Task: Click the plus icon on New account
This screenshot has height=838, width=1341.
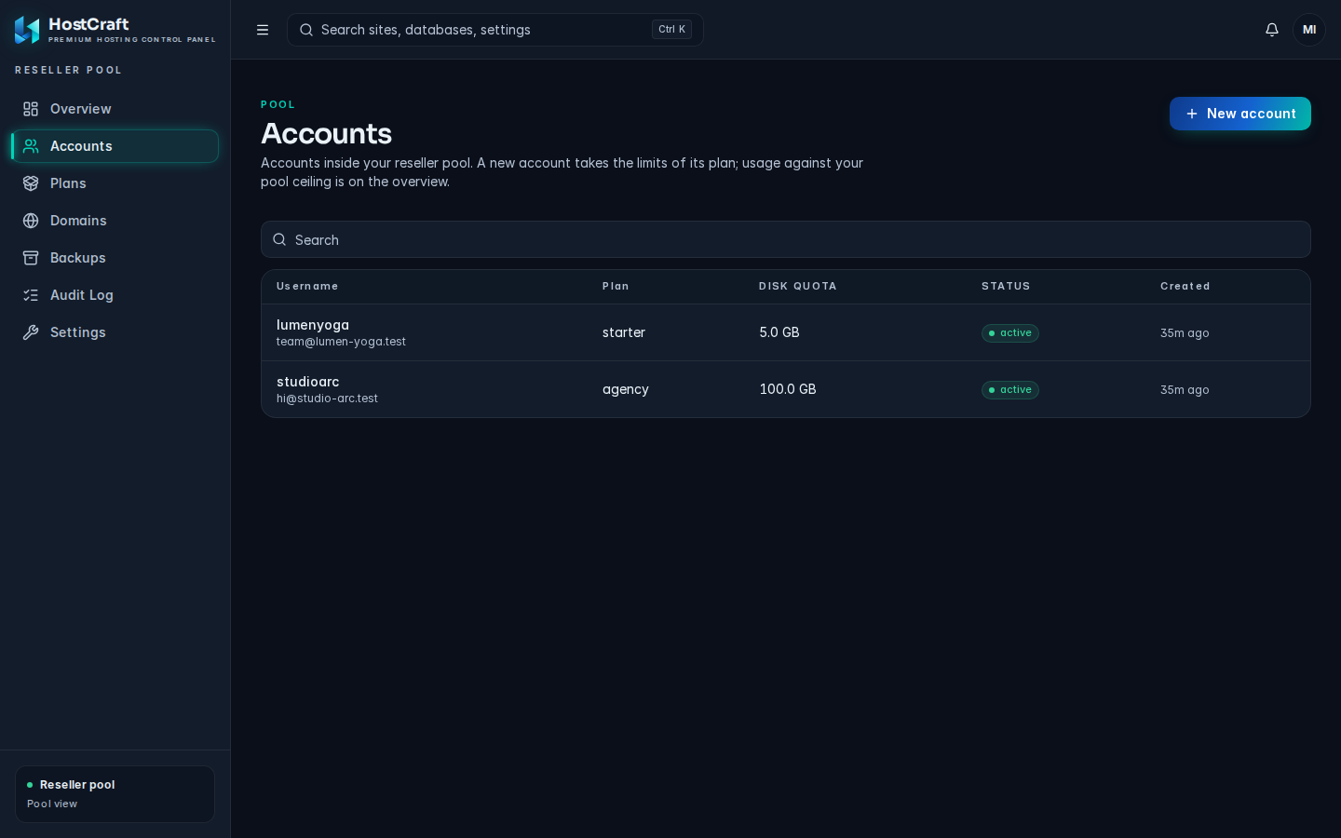Action: click(x=1191, y=114)
